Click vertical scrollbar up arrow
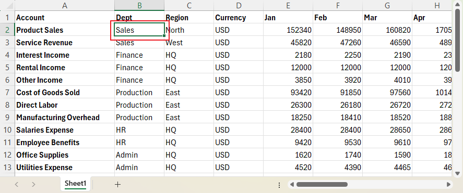463x193 pixels. 457,5
